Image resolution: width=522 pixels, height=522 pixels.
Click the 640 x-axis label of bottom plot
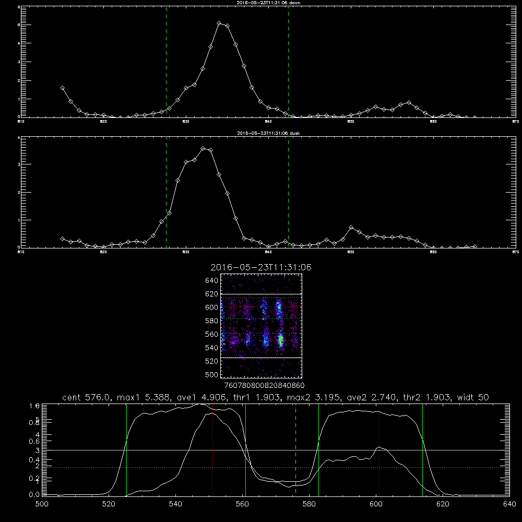coord(509,504)
